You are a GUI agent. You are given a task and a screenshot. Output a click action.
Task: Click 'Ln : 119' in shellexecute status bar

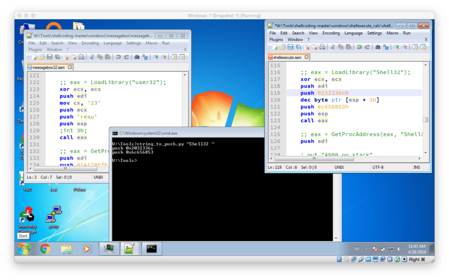click(x=274, y=167)
